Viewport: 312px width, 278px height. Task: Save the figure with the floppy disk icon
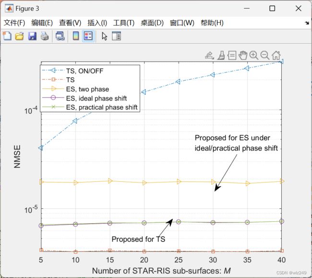click(32, 36)
